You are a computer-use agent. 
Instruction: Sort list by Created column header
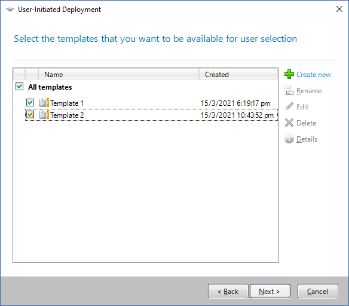pyautogui.click(x=238, y=74)
